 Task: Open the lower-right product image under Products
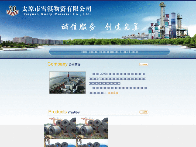[92, 143]
